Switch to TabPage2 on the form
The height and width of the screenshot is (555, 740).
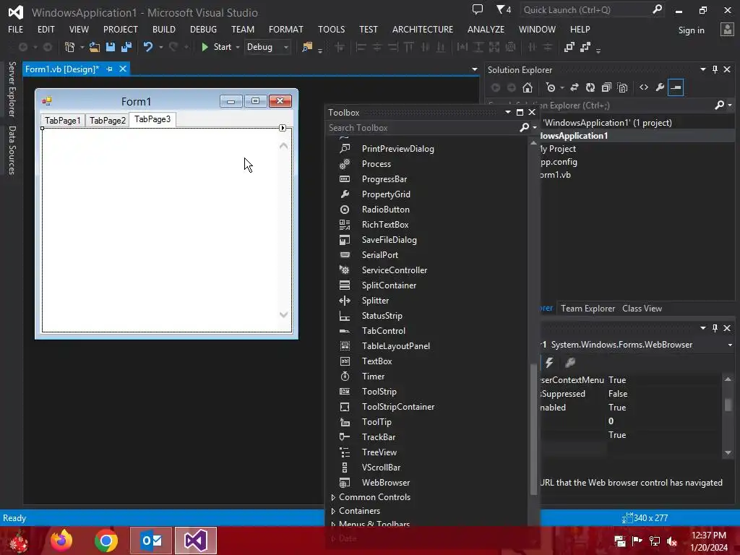pos(108,121)
